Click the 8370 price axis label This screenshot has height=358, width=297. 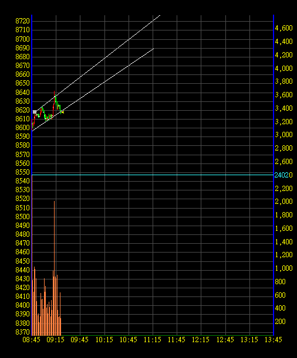(x=23, y=332)
